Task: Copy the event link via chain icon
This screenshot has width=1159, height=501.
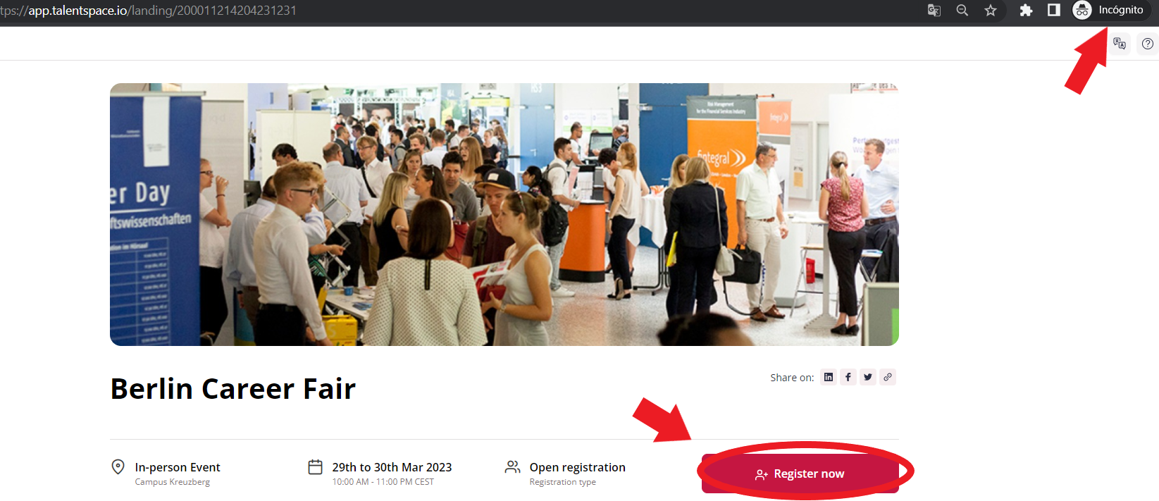Action: tap(888, 377)
